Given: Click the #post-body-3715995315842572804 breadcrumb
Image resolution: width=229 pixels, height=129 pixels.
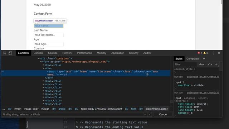Looking at the screenshot, I should [x=101, y=109].
